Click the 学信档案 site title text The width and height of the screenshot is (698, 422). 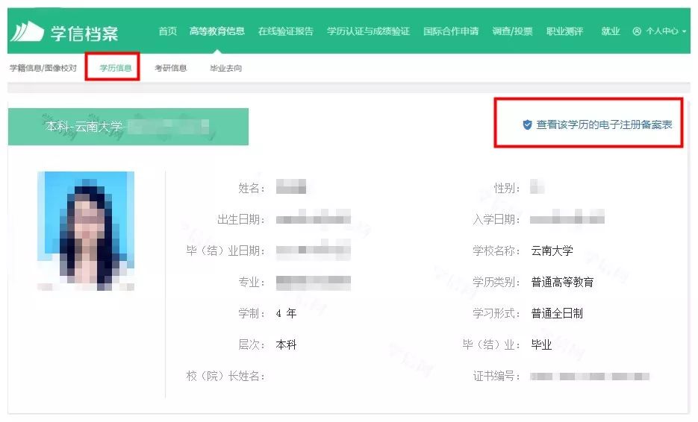click(84, 34)
